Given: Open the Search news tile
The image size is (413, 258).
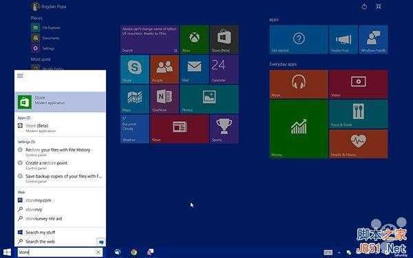Looking at the screenshot, I should [x=150, y=39].
